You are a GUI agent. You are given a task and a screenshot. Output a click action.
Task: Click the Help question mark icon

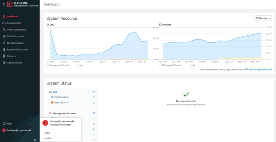[x=4, y=123]
